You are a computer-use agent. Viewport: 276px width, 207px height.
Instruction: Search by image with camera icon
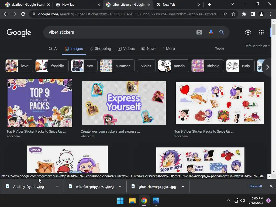(199, 32)
